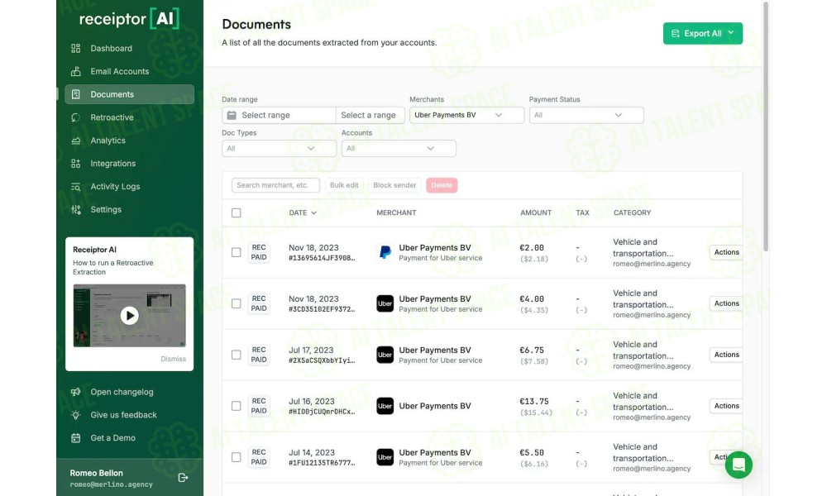Viewport: 827px width, 496px height.
Task: Expand the Export All chevron menu
Action: (731, 33)
